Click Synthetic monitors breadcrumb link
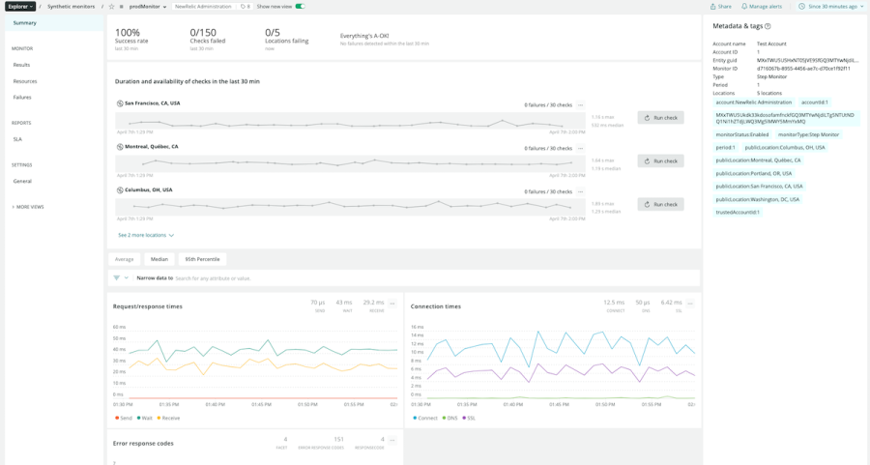Image resolution: width=870 pixels, height=465 pixels. [x=71, y=7]
